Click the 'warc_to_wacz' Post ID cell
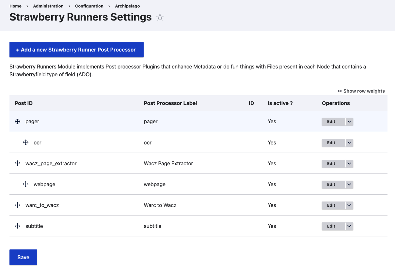The height and width of the screenshot is (269, 395). (x=42, y=205)
